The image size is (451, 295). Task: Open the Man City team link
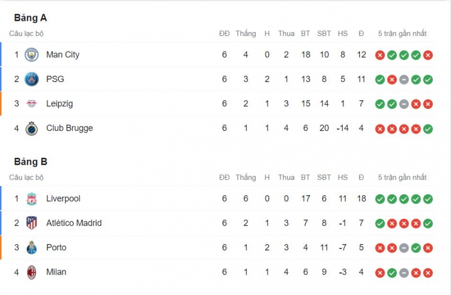pyautogui.click(x=63, y=55)
